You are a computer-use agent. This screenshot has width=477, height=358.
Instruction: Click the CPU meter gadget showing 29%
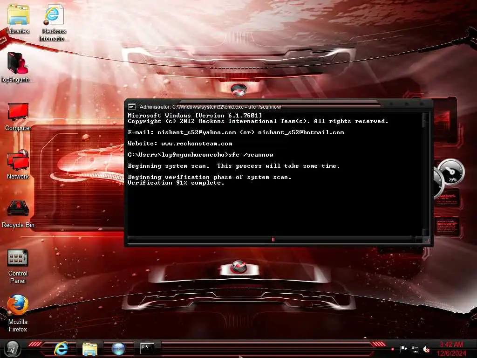452,172
